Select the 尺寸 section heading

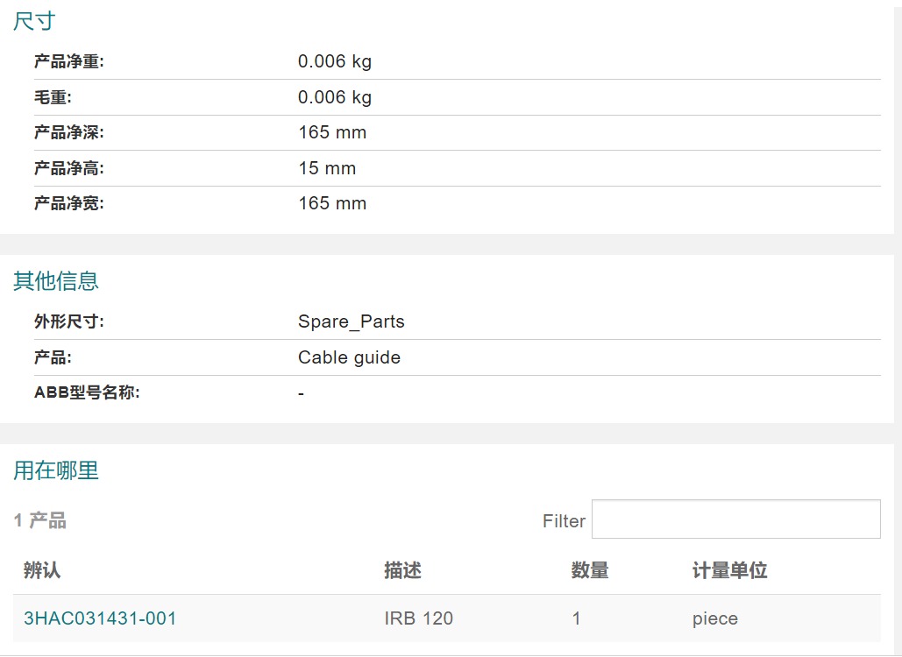click(x=34, y=21)
